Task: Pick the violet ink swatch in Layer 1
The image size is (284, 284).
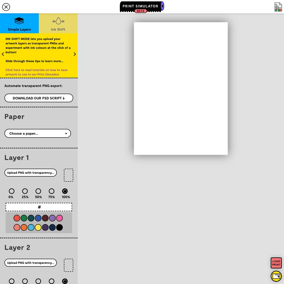Action: pos(52,218)
